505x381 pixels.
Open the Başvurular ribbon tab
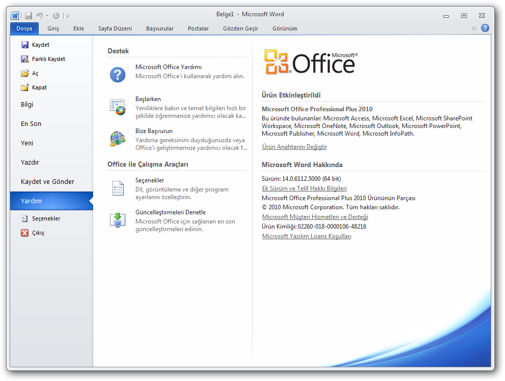click(160, 28)
